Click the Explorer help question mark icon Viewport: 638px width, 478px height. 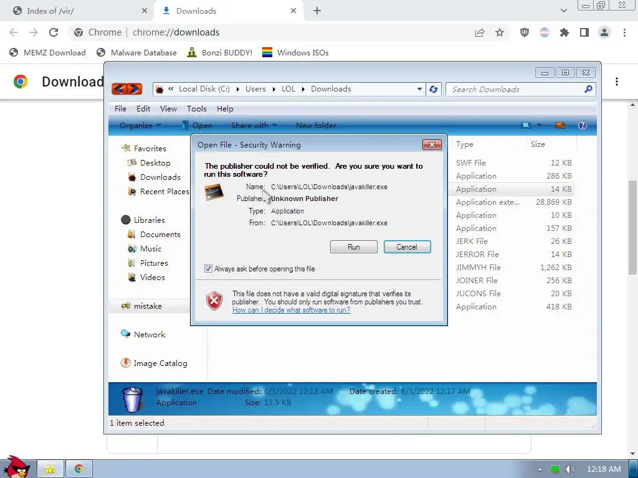583,125
